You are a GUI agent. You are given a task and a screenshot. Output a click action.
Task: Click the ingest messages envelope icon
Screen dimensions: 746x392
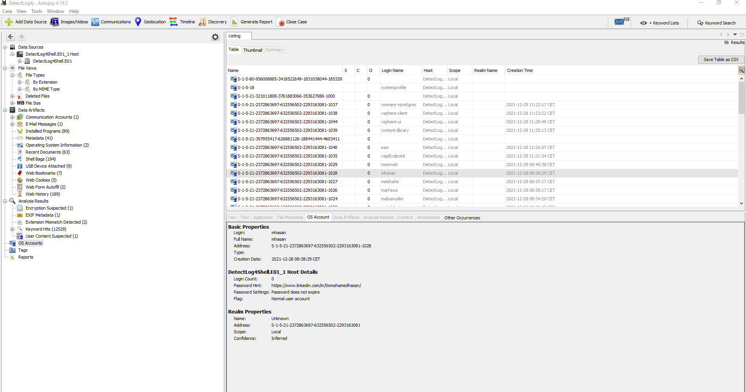pos(620,22)
